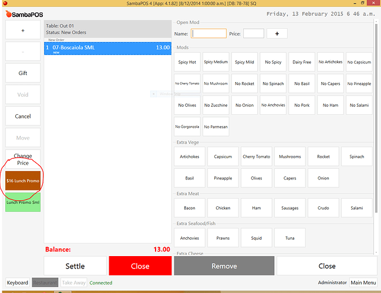
Task: Add extra Capsicum
Action: [x=223, y=156]
